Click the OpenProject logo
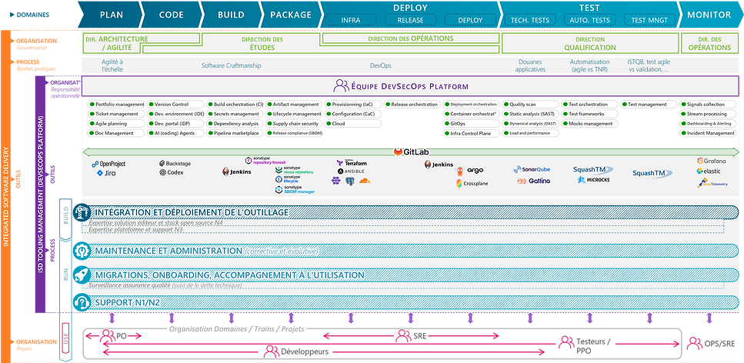The height and width of the screenshot is (363, 744). (x=108, y=164)
